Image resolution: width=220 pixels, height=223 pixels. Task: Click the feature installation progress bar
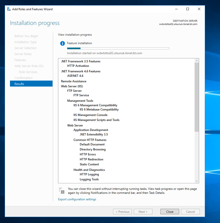point(118,48)
